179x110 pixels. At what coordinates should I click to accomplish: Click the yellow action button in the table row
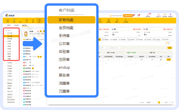click(x=169, y=60)
